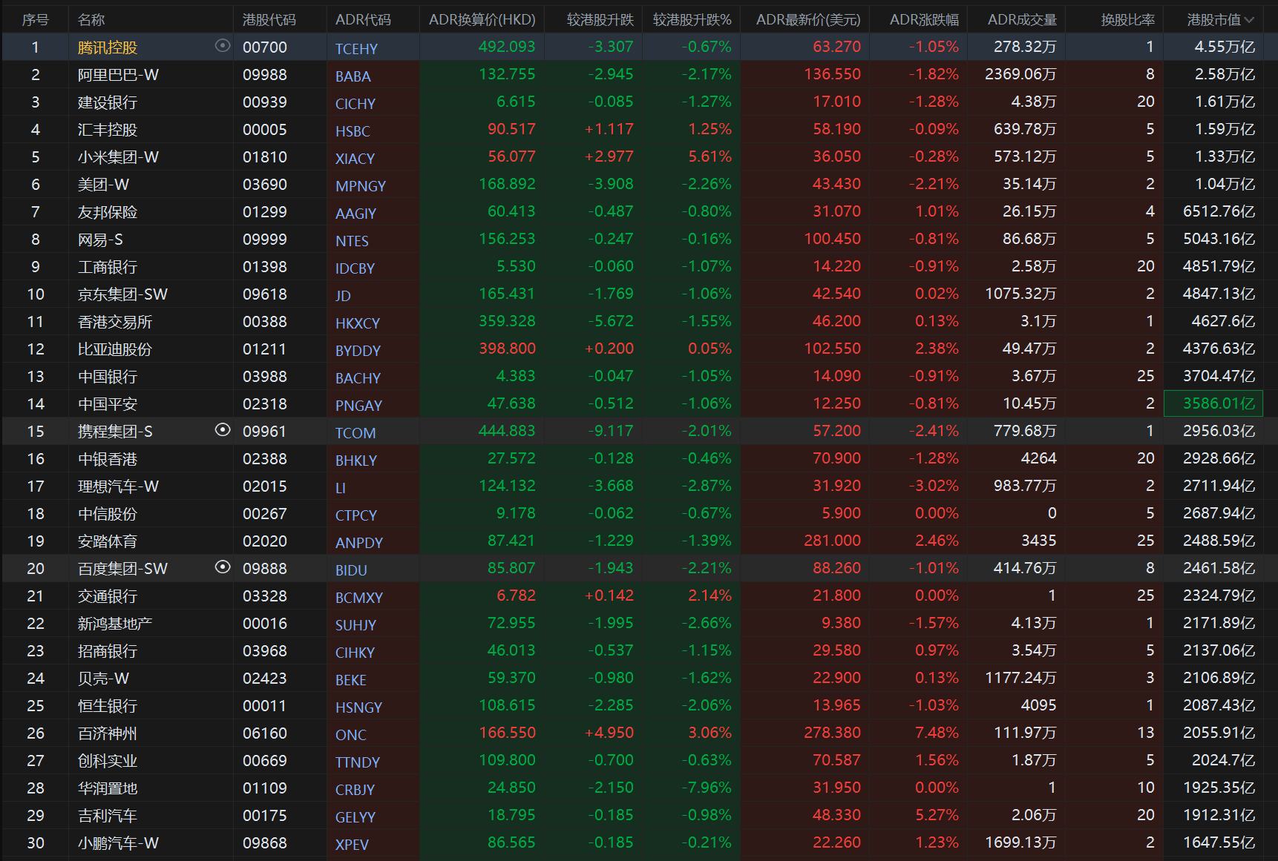Click the circle marker icon beside 携程集团-S
The height and width of the screenshot is (861, 1278).
222,430
